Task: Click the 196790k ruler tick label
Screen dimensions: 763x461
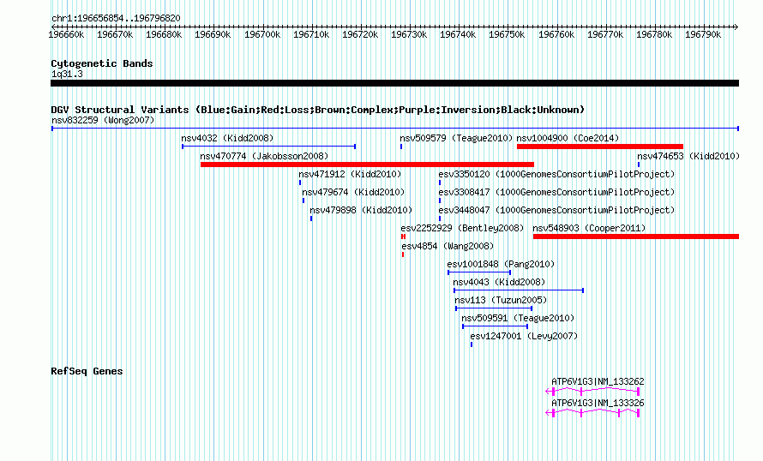Action: click(x=703, y=34)
